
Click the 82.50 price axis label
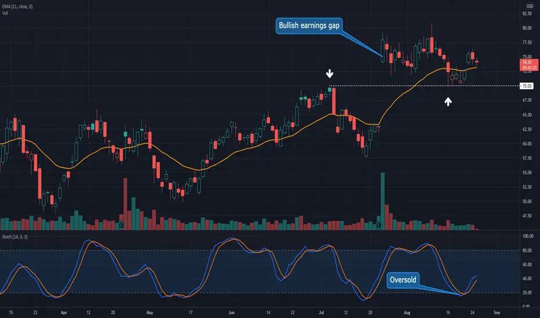coord(527,14)
